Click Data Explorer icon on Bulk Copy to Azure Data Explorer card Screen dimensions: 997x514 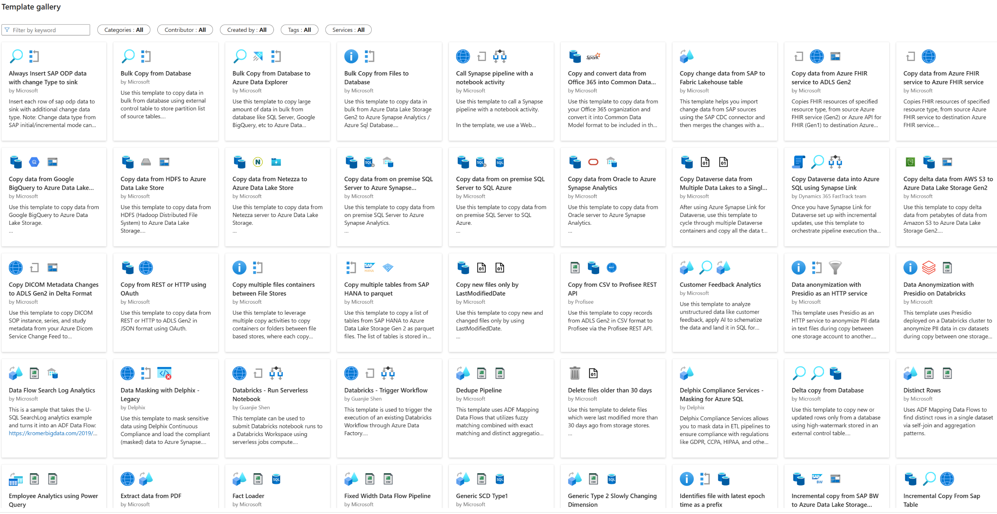tap(258, 57)
